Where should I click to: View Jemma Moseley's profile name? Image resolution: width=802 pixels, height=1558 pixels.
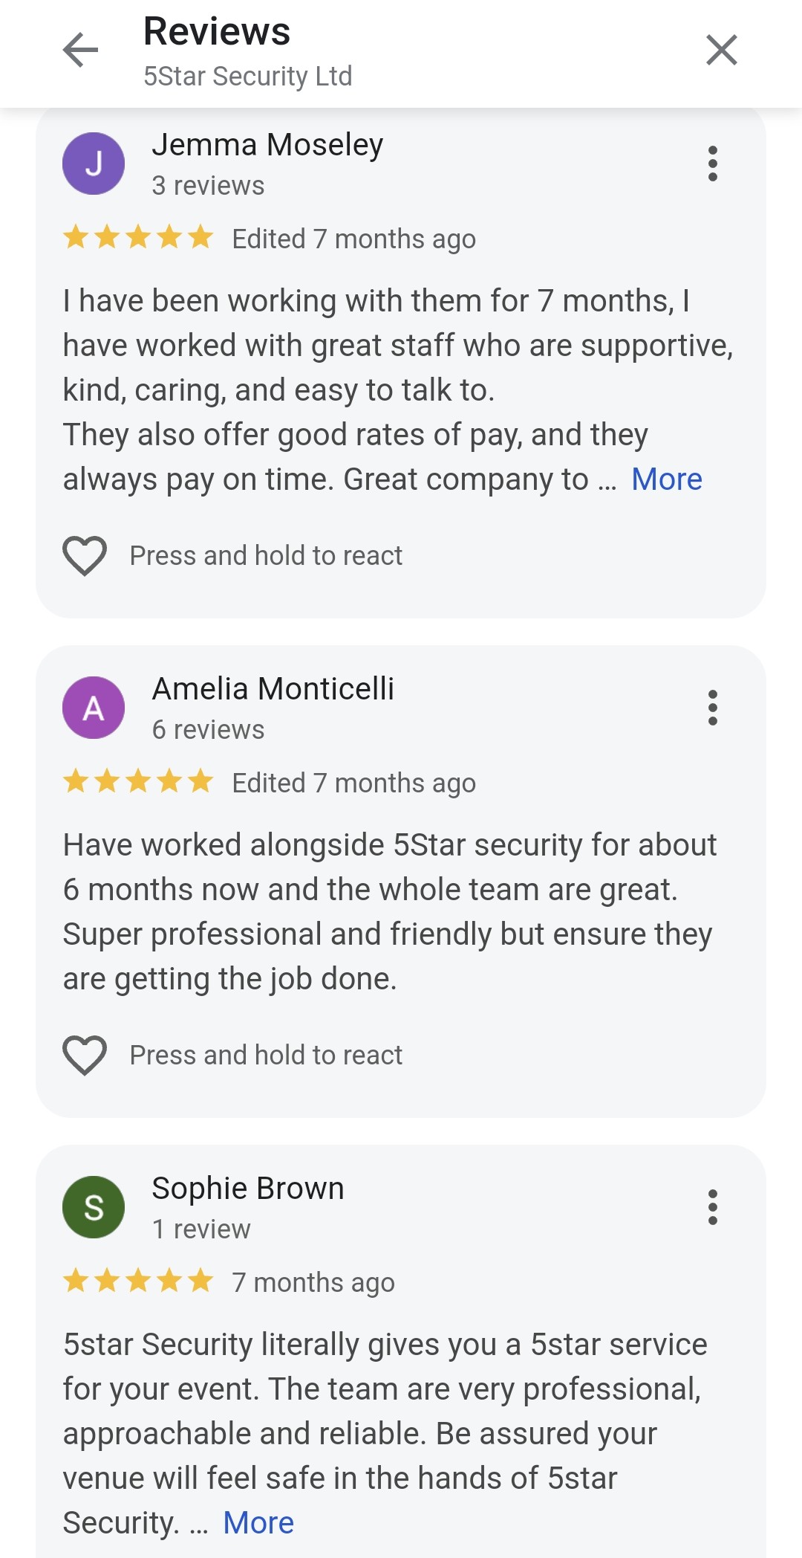(267, 145)
